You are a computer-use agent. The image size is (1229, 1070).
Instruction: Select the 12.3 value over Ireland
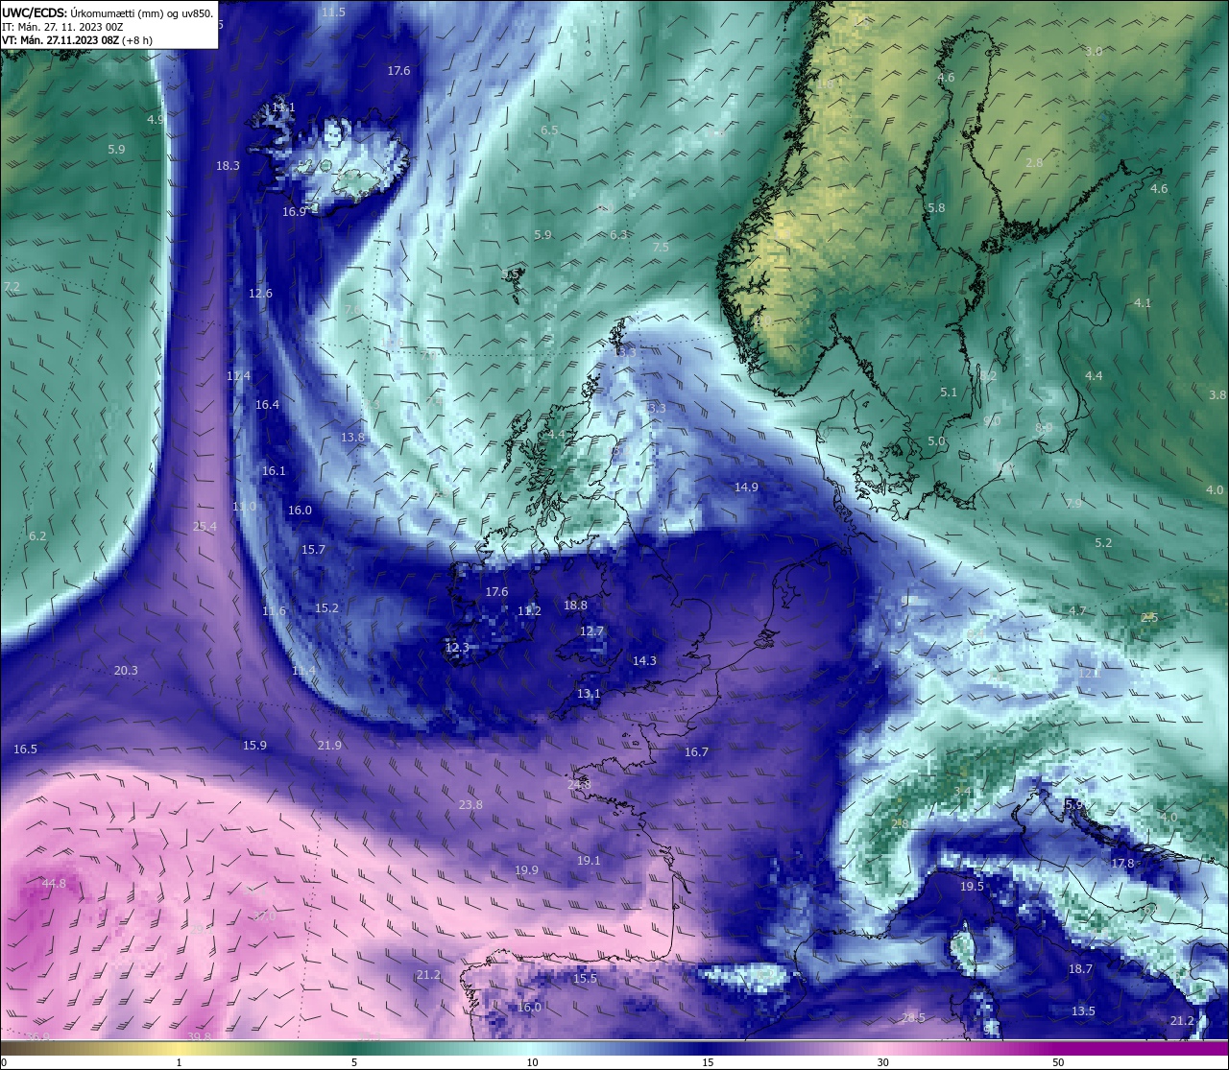click(457, 647)
